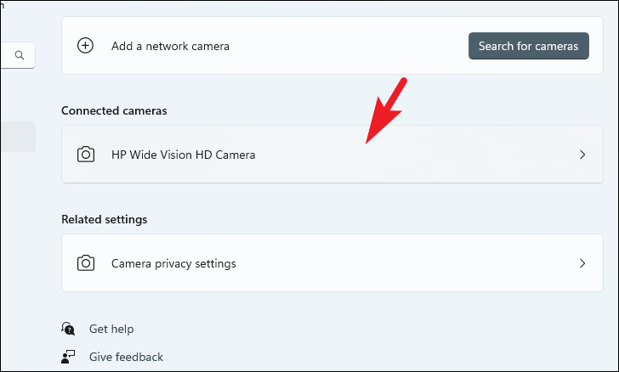This screenshot has width=619, height=372.
Task: Open the Get help link
Action: pyautogui.click(x=111, y=329)
